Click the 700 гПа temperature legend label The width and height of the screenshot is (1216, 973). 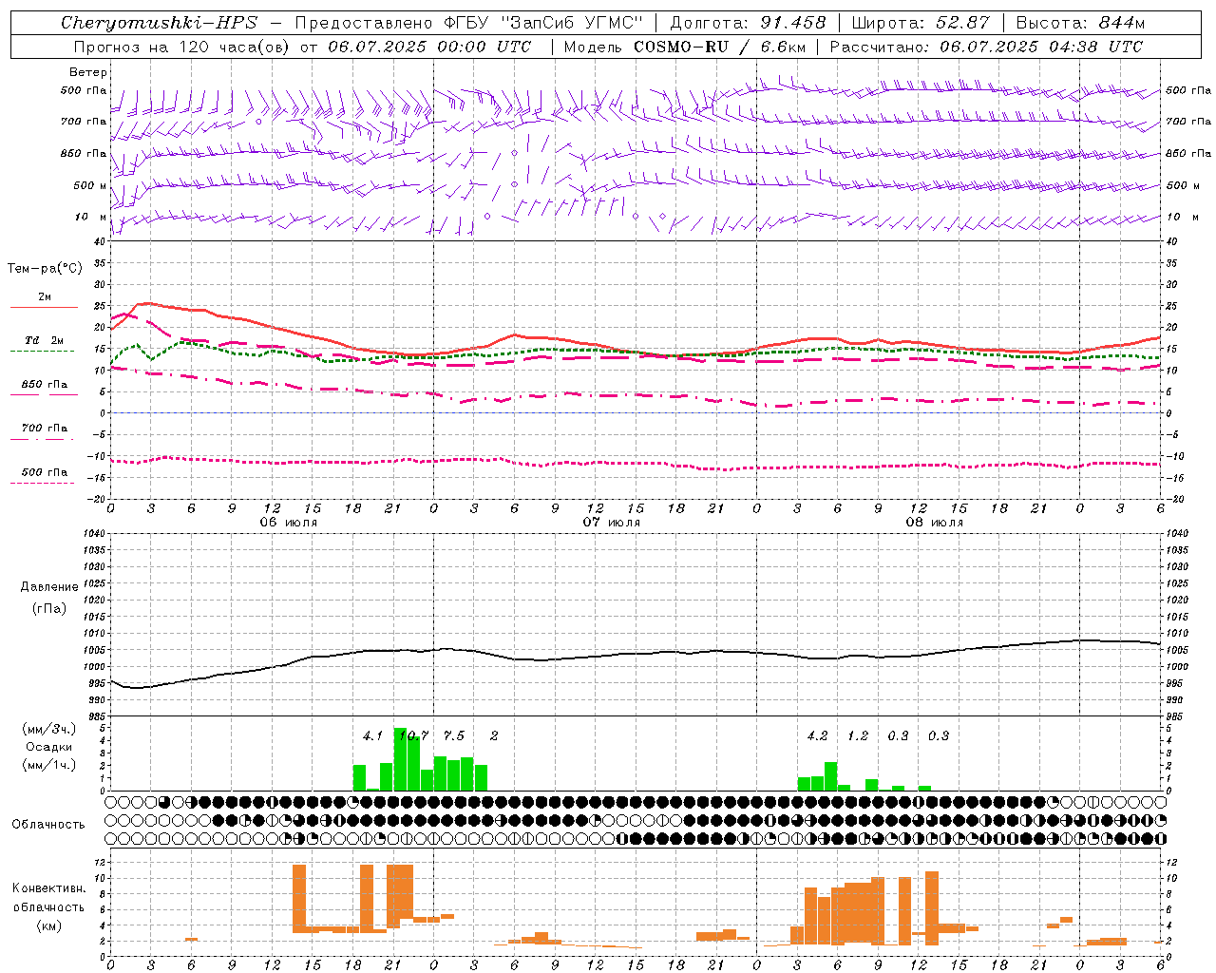(x=45, y=429)
